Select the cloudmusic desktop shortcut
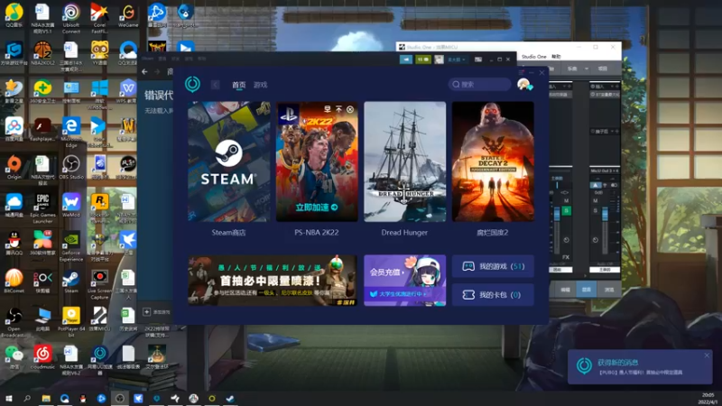 pyautogui.click(x=42, y=357)
